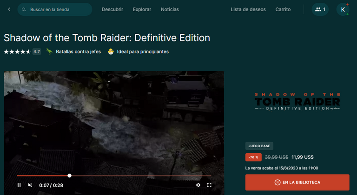Open the friends list button showing 1
Screen dimensions: 357x195
pyautogui.click(x=320, y=9)
